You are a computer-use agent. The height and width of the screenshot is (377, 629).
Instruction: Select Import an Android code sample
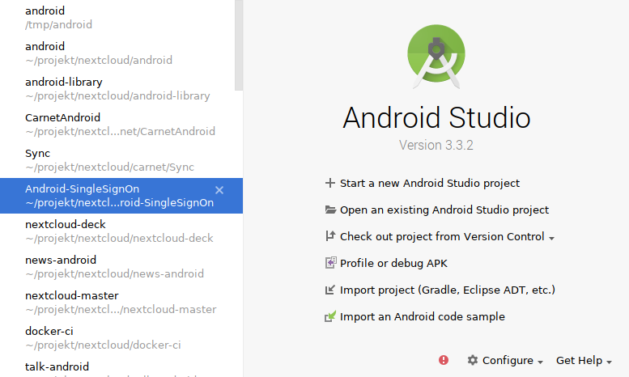422,316
